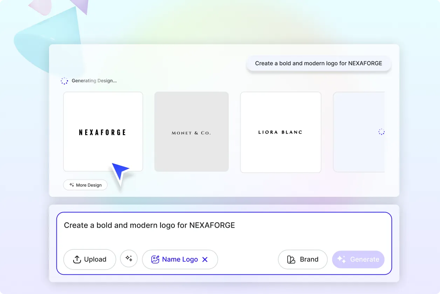Choose the Liora Blanc logo thumbnail
This screenshot has width=440, height=294.
pyautogui.click(x=280, y=132)
